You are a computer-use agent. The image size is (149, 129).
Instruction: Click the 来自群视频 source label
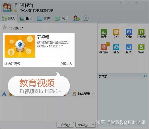(x=13, y=64)
